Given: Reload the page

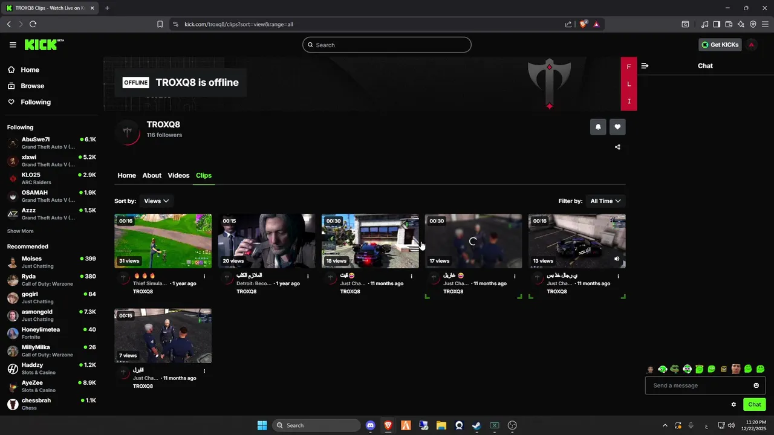Looking at the screenshot, I should [33, 24].
